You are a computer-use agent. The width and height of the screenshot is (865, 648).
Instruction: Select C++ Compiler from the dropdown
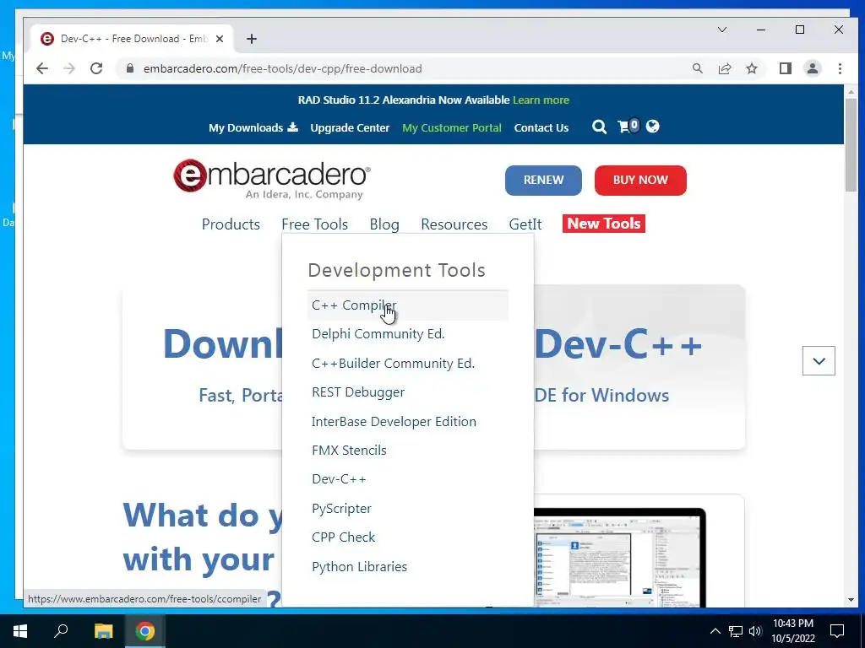[408, 305]
